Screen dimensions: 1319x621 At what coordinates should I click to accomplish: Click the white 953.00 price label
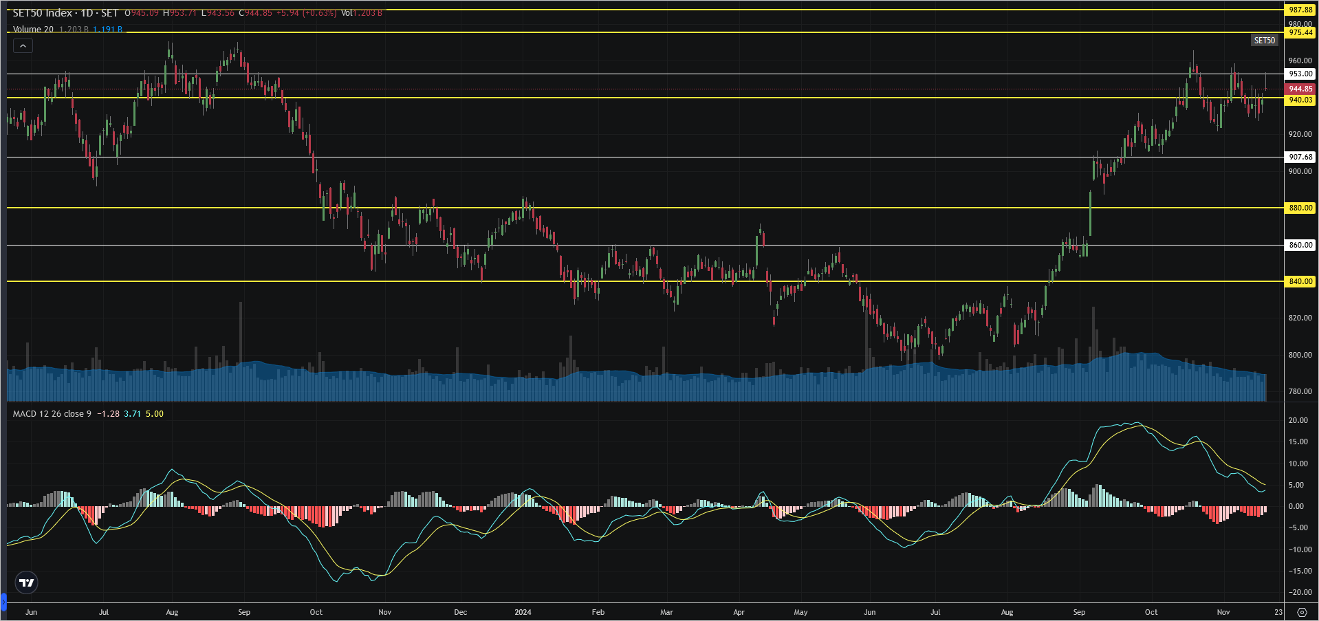click(x=1300, y=74)
